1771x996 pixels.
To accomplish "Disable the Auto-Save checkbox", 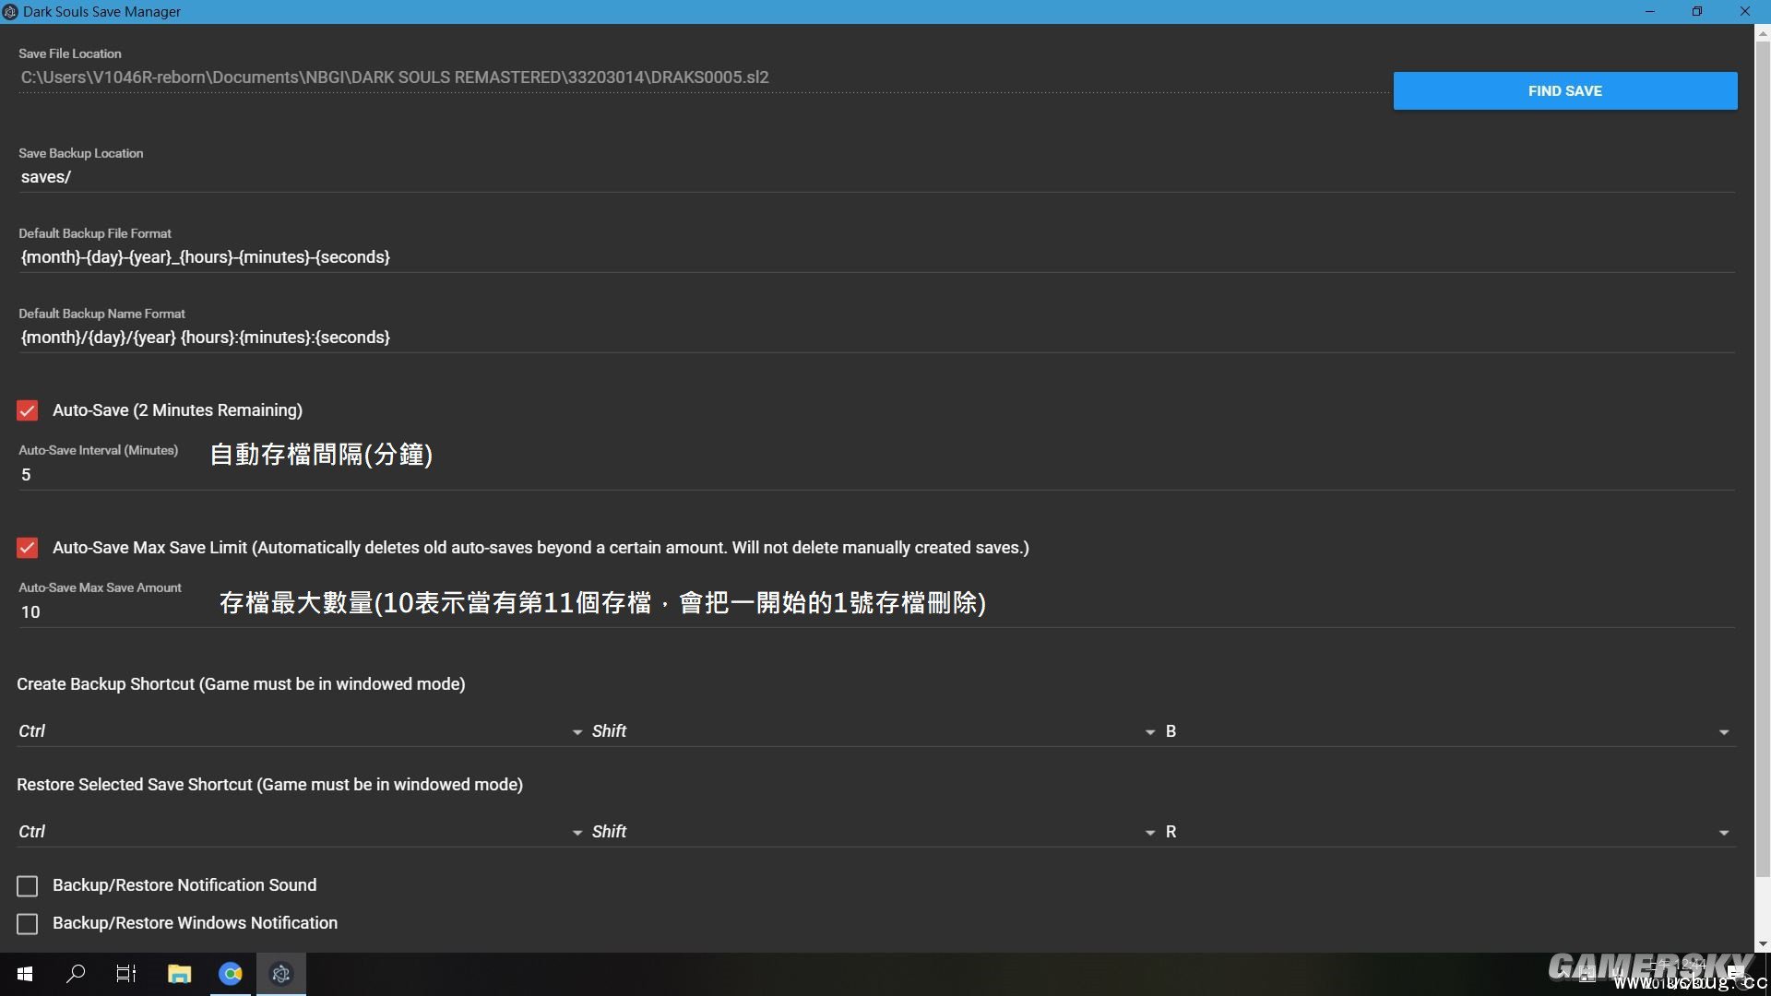I will coord(28,410).
